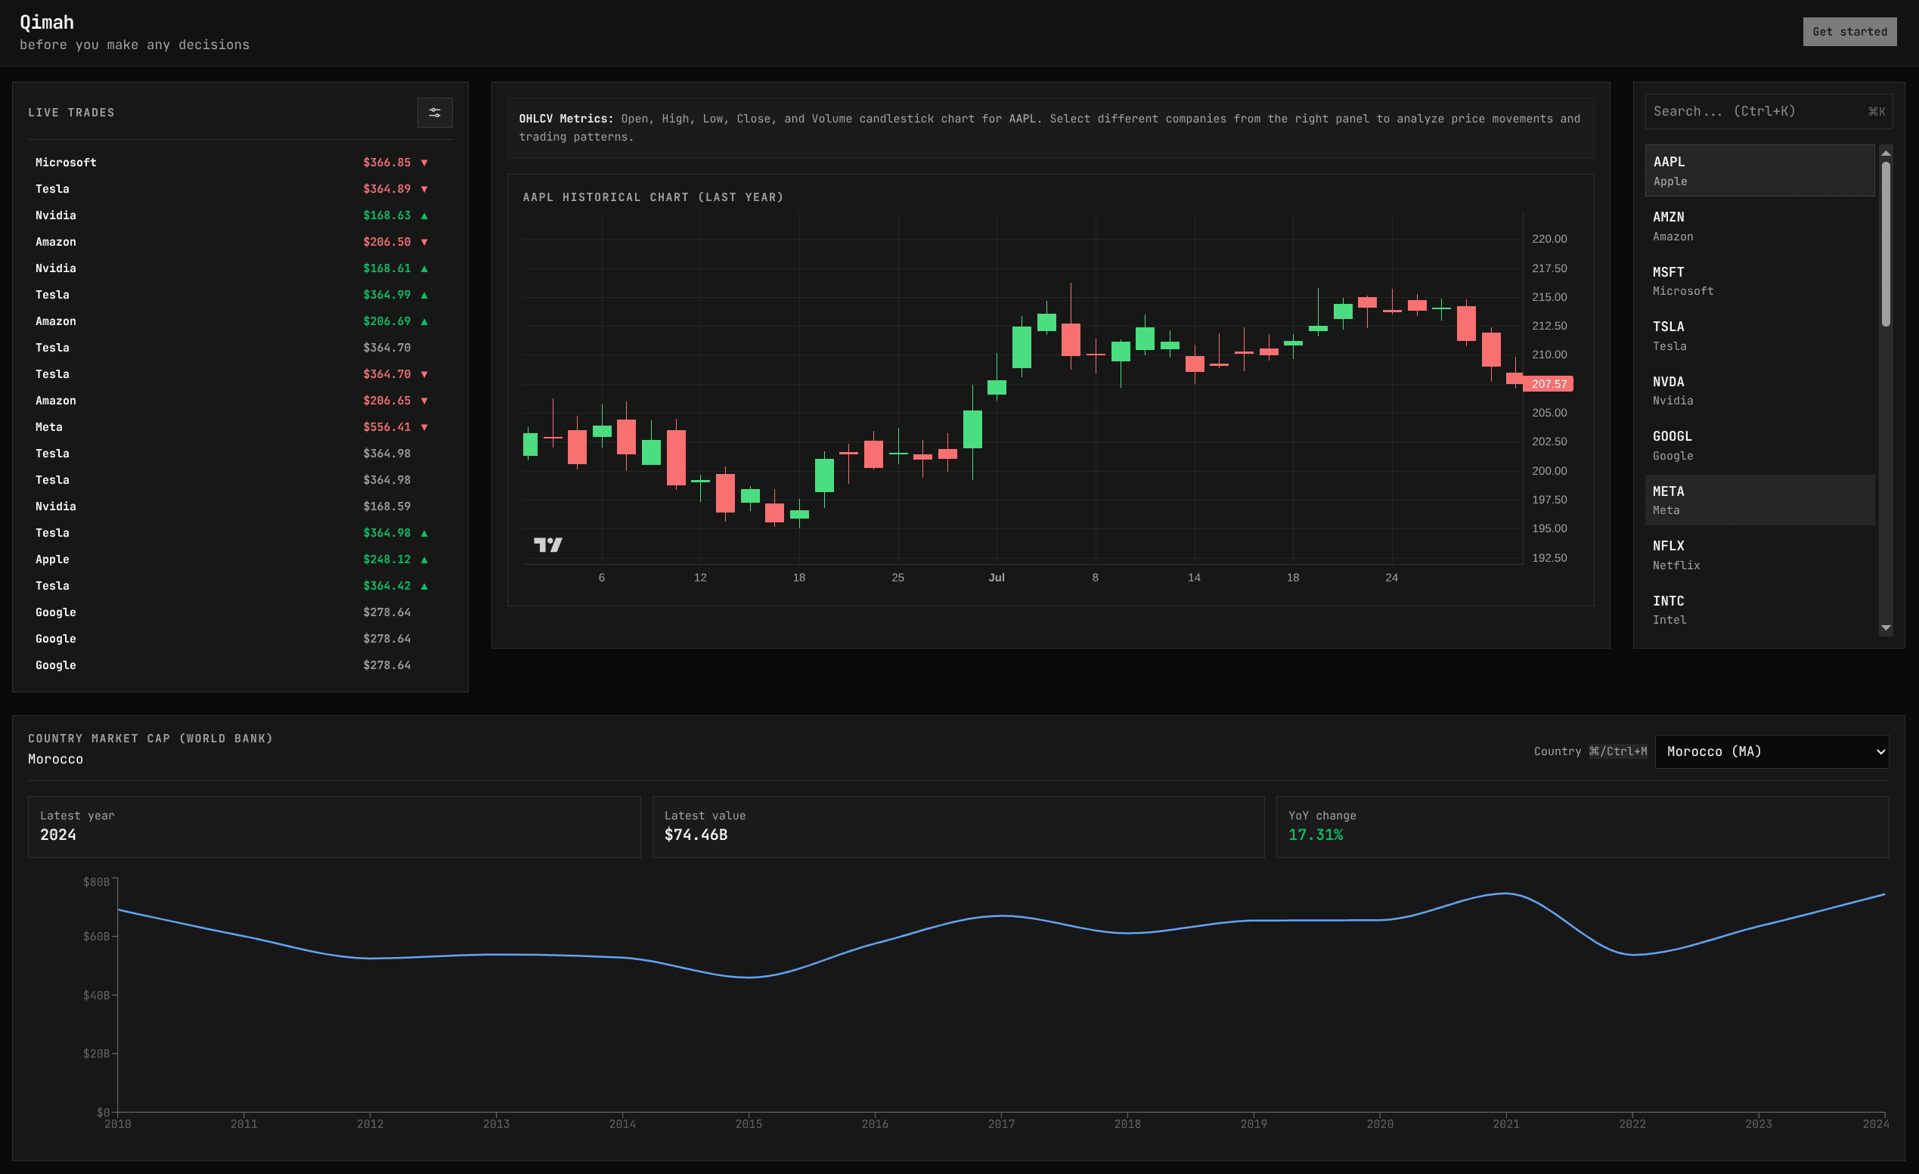Click the Apple $248.12 trade row

point(240,559)
